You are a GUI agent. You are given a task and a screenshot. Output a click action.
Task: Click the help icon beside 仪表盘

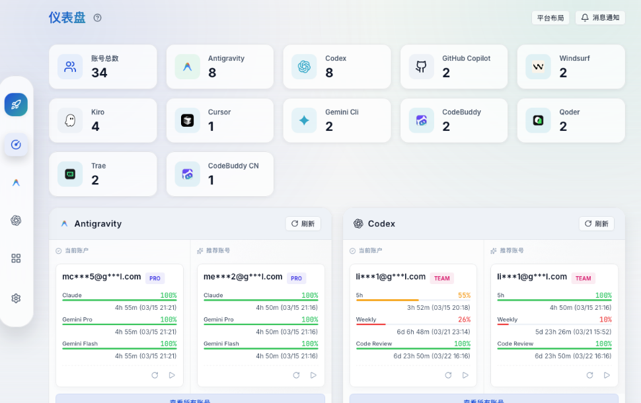97,18
